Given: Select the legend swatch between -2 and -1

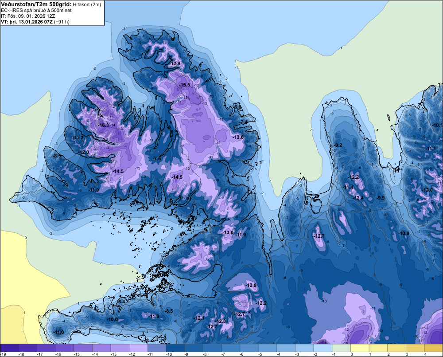Looking at the screenshot, I should tap(323, 348).
